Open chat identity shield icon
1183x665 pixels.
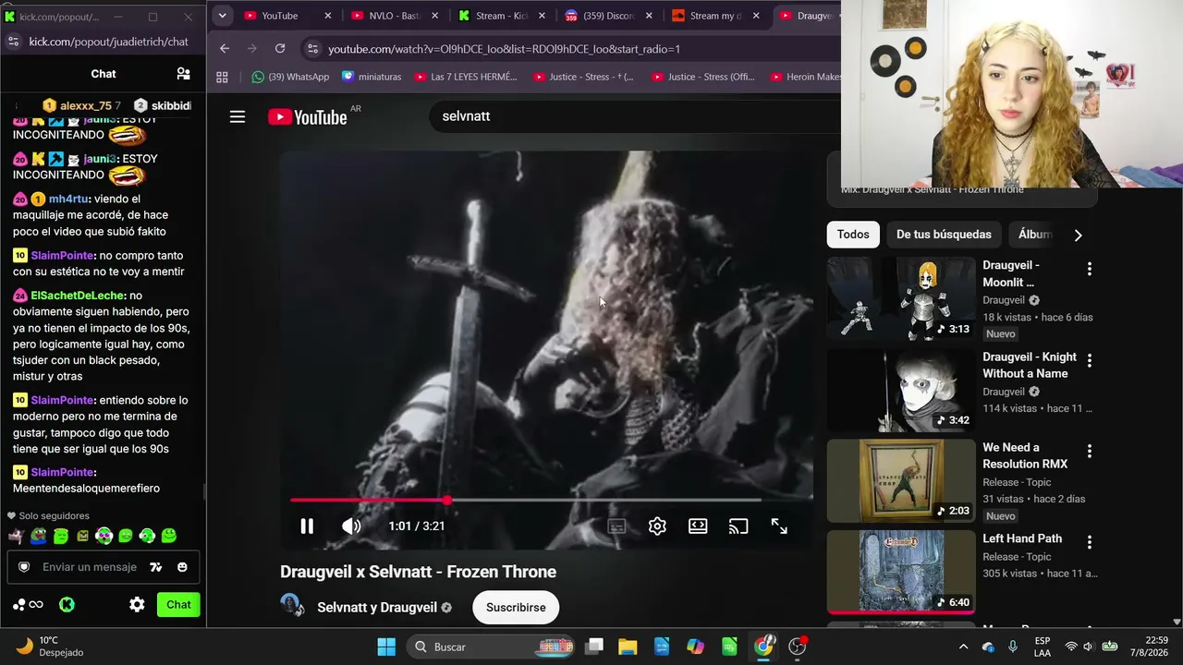(25, 567)
